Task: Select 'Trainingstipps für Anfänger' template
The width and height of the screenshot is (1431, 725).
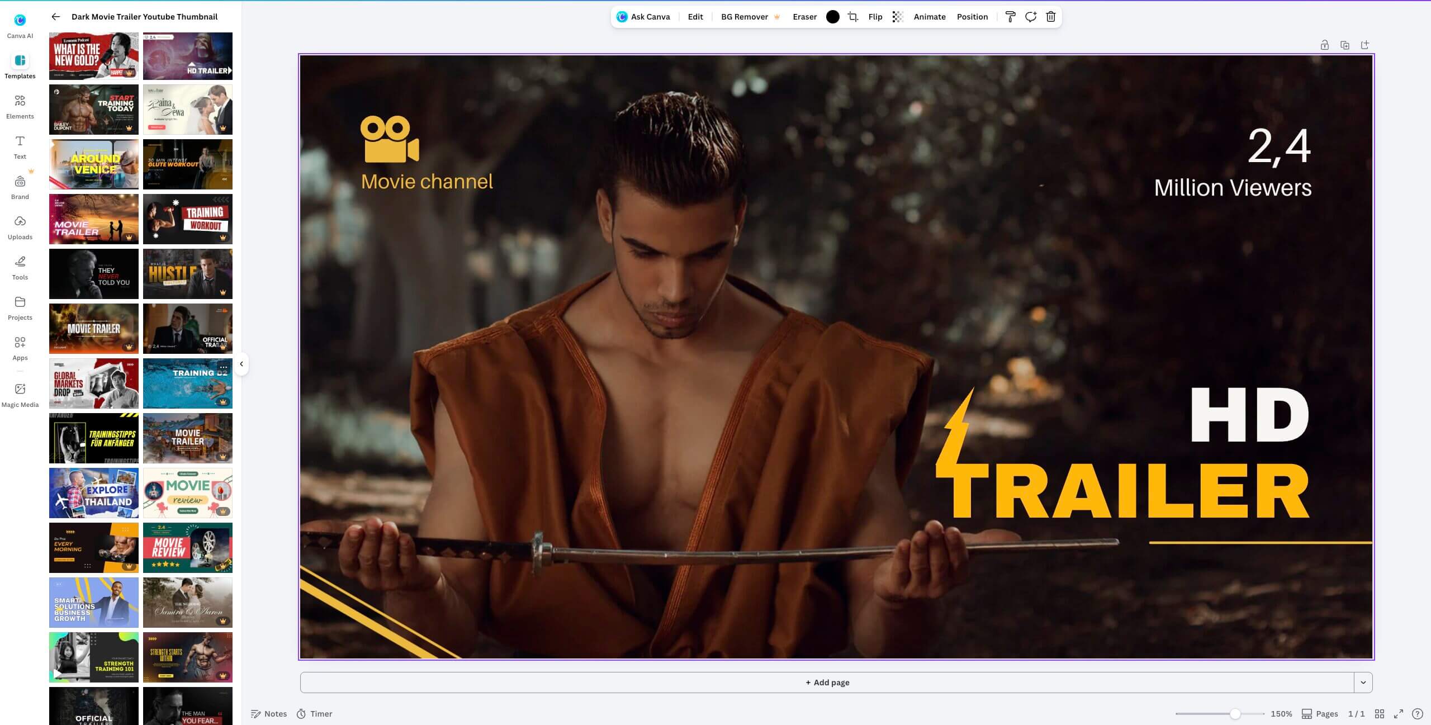Action: 94,438
